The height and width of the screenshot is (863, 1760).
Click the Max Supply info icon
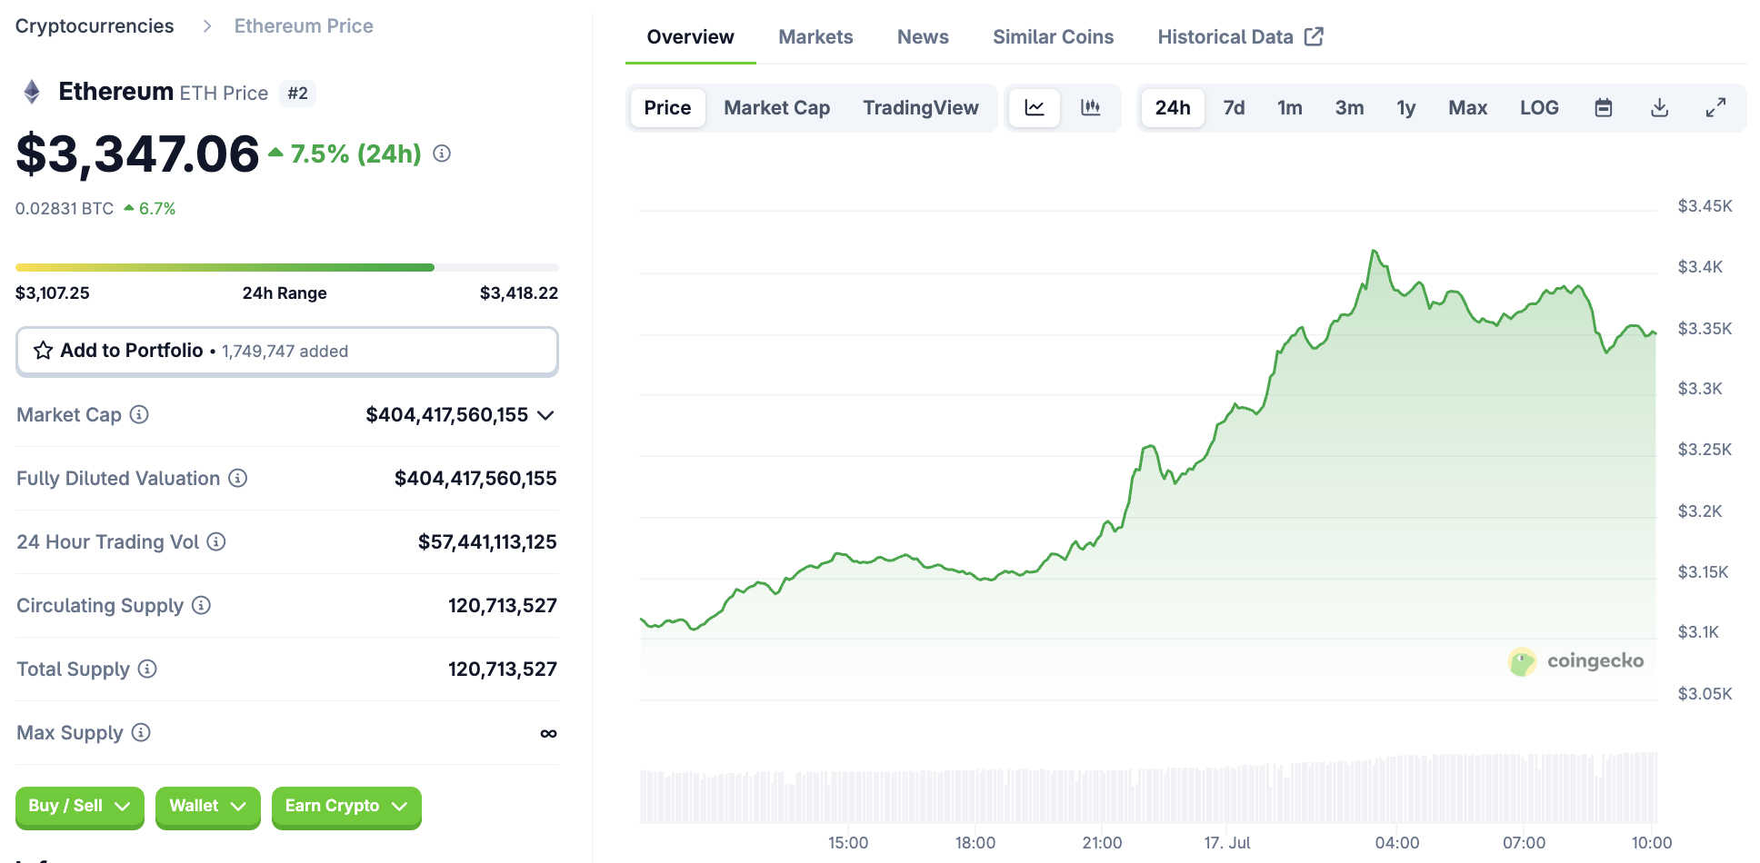(x=141, y=733)
